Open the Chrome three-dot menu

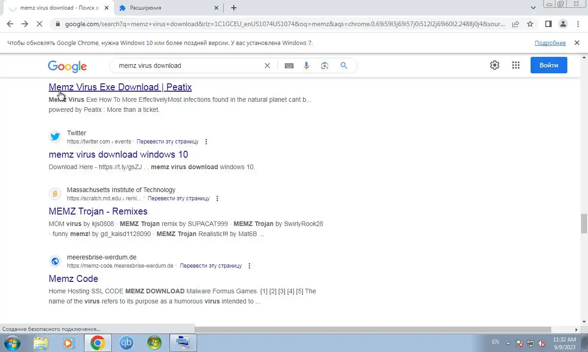click(x=578, y=24)
